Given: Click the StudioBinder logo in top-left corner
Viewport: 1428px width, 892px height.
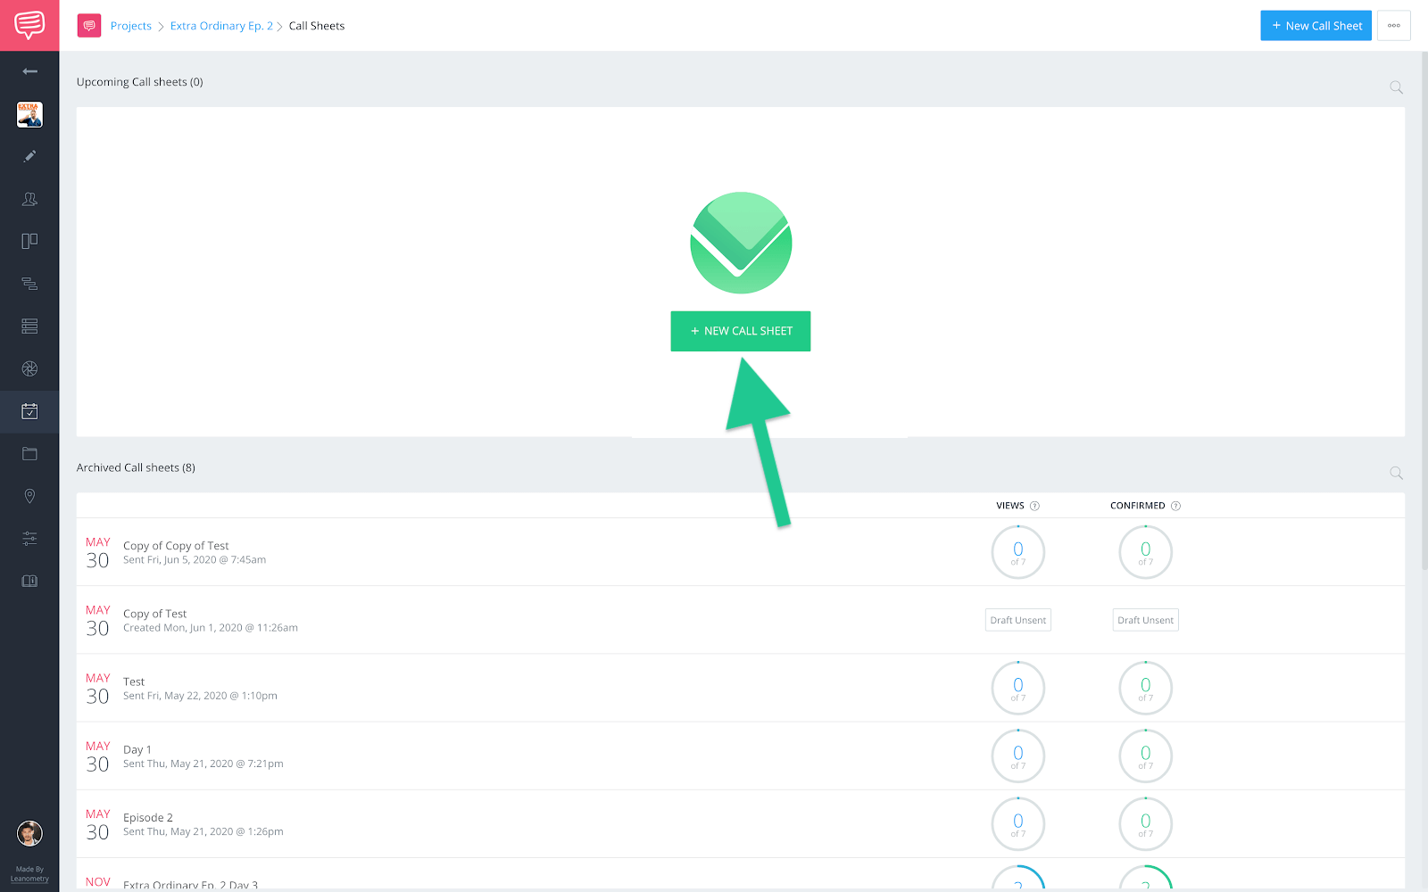Looking at the screenshot, I should pyautogui.click(x=29, y=25).
